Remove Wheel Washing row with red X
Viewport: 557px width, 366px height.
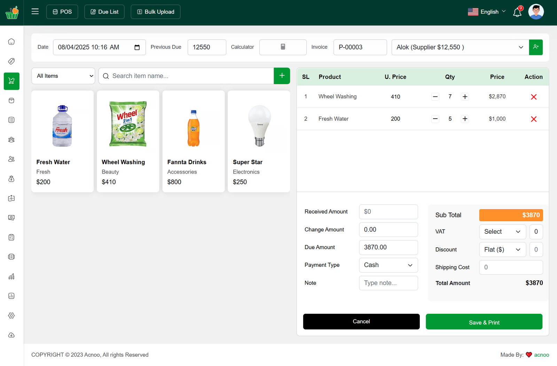point(533,97)
